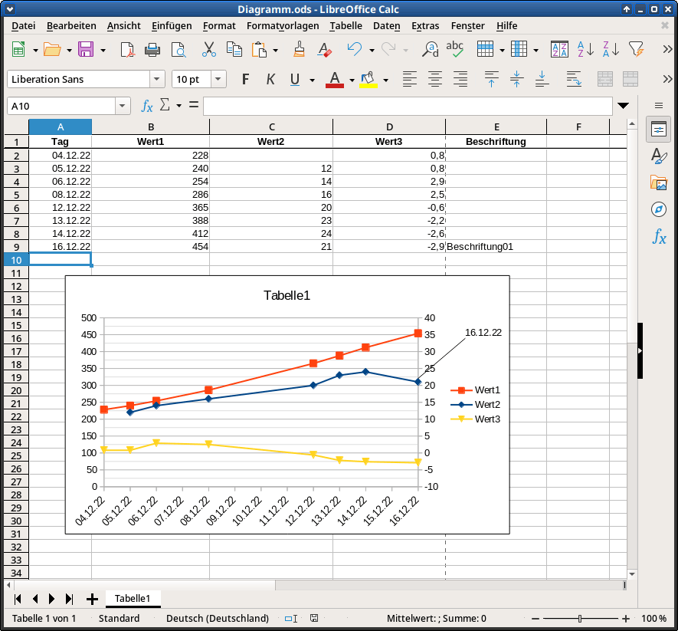Open the Datei menu
The height and width of the screenshot is (631, 678).
pyautogui.click(x=23, y=26)
